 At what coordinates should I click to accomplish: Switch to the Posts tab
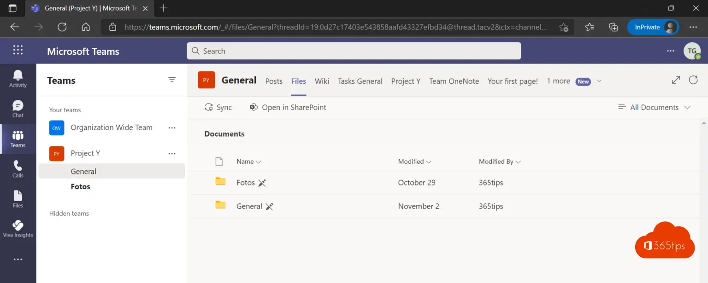point(273,81)
